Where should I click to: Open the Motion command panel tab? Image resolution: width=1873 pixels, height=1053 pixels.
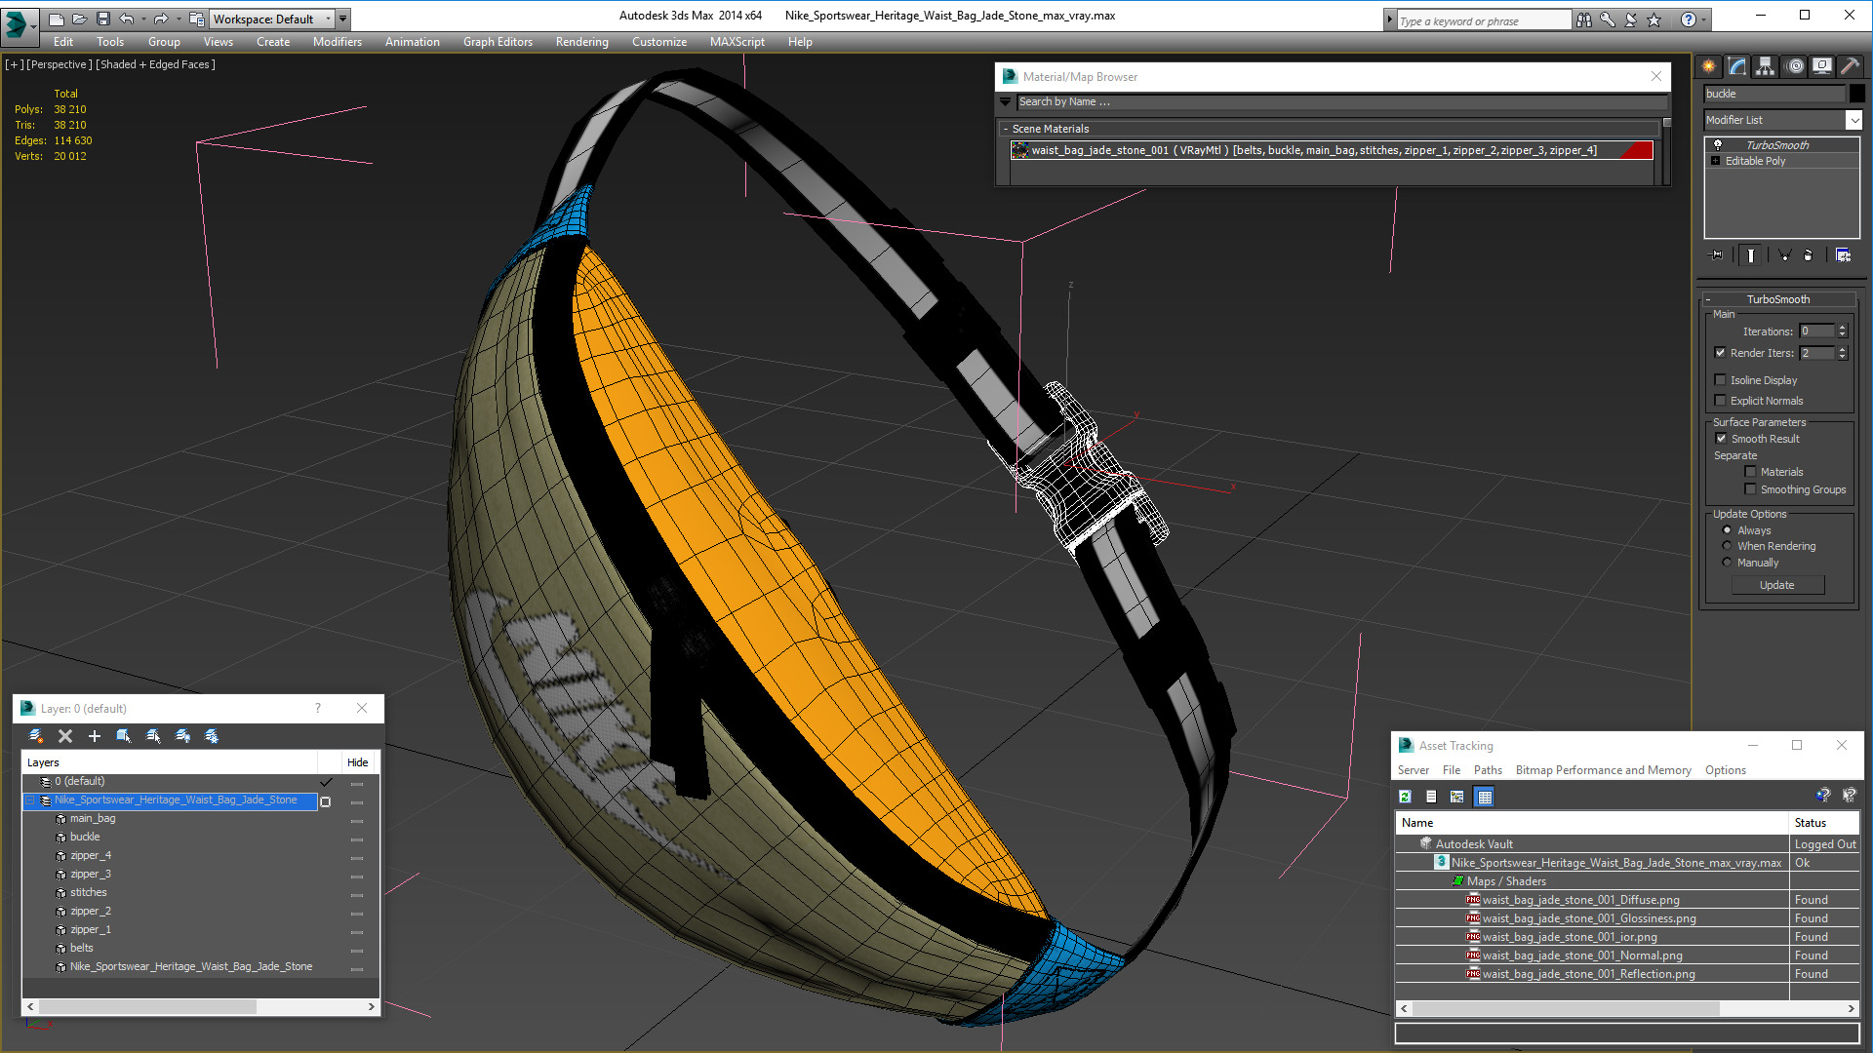pyautogui.click(x=1795, y=66)
